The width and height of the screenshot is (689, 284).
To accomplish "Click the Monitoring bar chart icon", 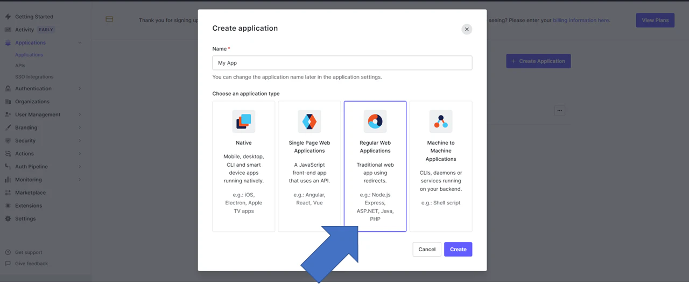I will [x=8, y=180].
